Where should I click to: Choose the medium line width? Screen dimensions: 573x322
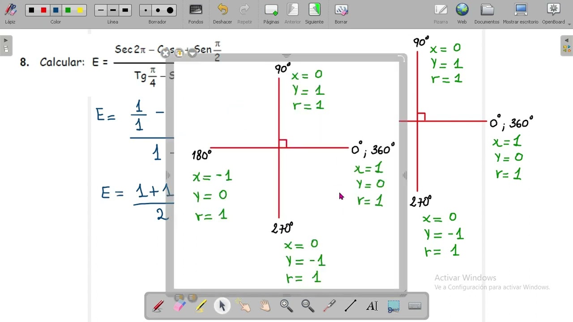coord(113,10)
